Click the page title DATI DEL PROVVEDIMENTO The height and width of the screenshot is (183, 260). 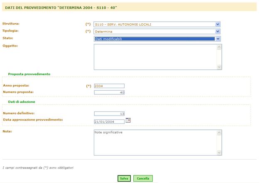(61, 7)
